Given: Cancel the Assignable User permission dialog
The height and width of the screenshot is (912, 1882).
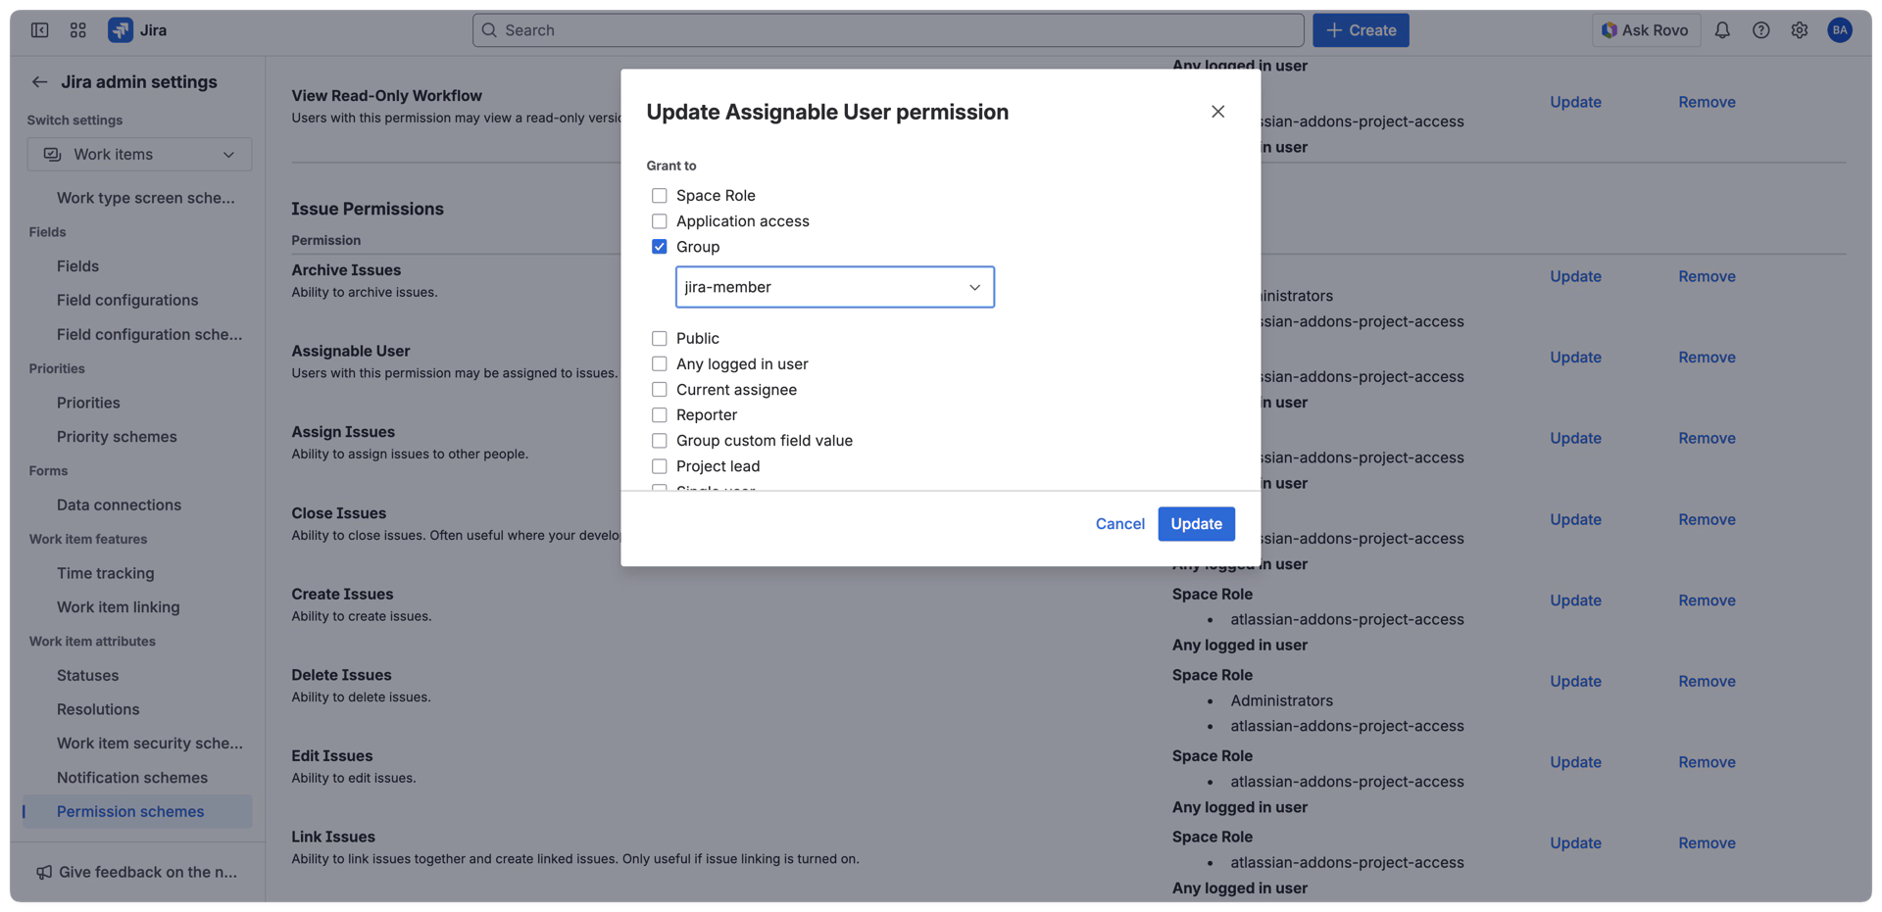Looking at the screenshot, I should click(1119, 524).
